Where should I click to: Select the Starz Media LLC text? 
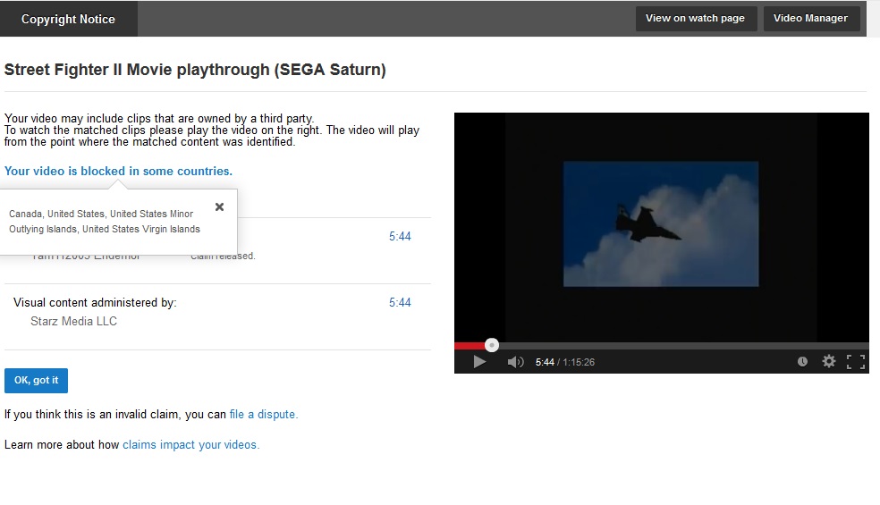(73, 322)
